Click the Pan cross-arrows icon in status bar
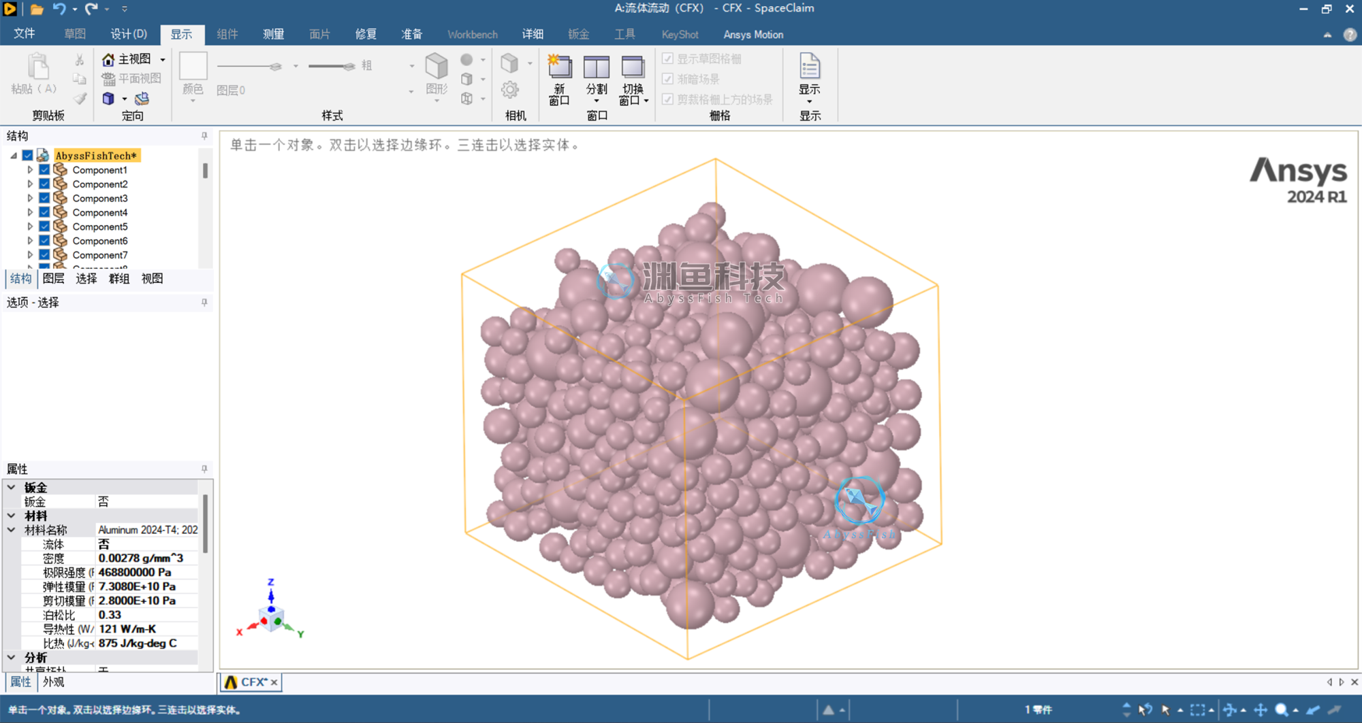 pyautogui.click(x=1261, y=709)
